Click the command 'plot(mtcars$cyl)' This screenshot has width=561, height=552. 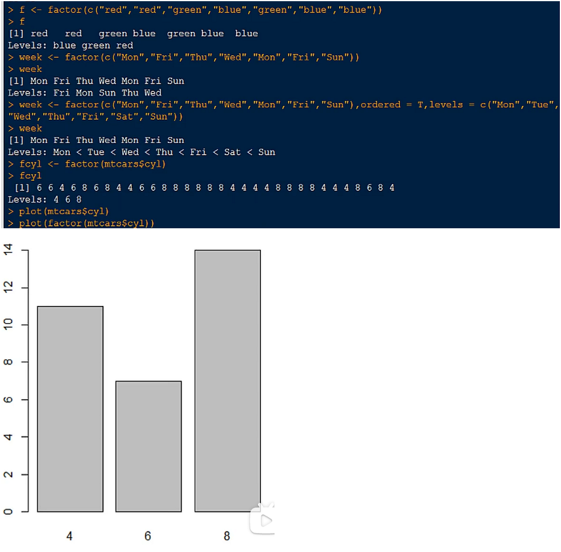pyautogui.click(x=58, y=212)
